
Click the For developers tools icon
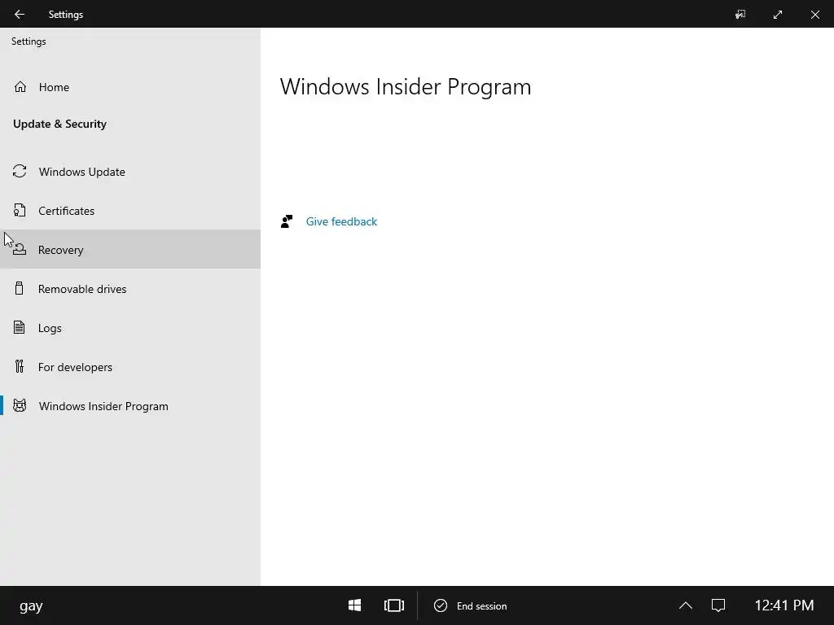(x=20, y=366)
